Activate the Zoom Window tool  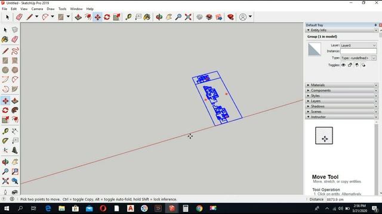14,171
